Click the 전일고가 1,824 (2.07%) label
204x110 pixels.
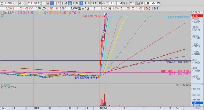[x=178, y=74]
